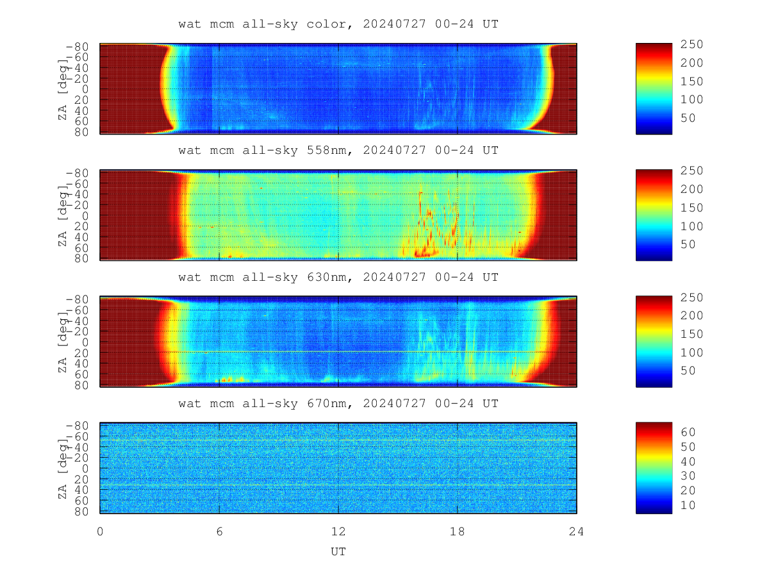Select the 558nm keogram panel
This screenshot has height=577, width=769.
tap(338, 215)
